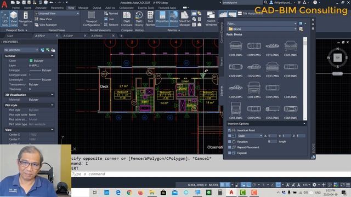
Task: Click the new drawing tab plus button
Action: pyautogui.click(x=121, y=36)
